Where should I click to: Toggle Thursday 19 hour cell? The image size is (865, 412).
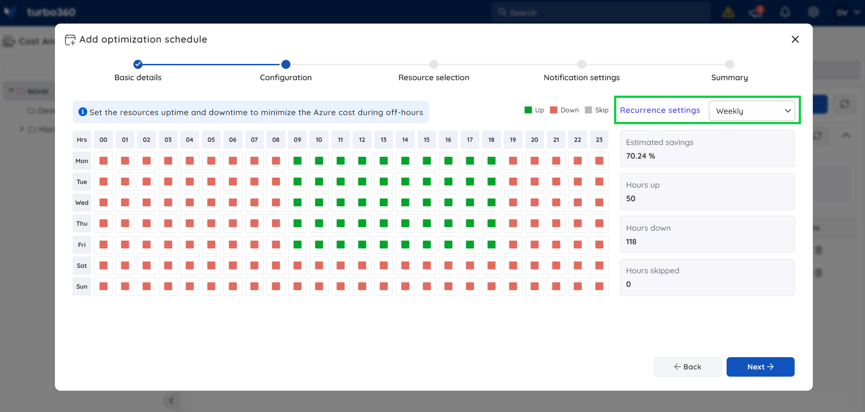tap(513, 223)
